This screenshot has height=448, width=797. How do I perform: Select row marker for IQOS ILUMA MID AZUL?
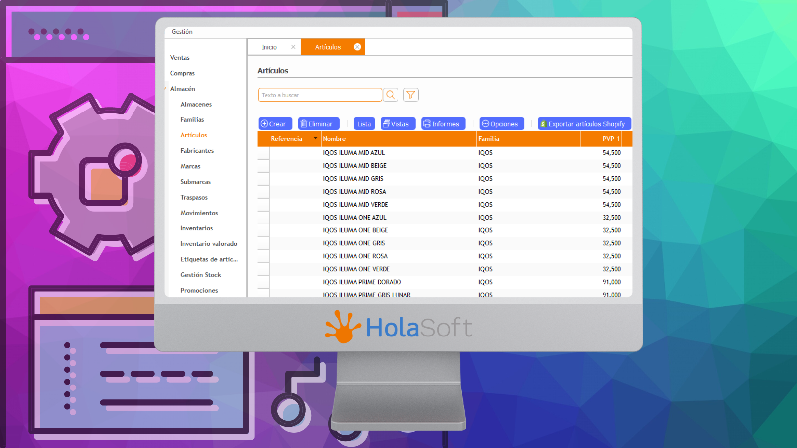click(264, 153)
